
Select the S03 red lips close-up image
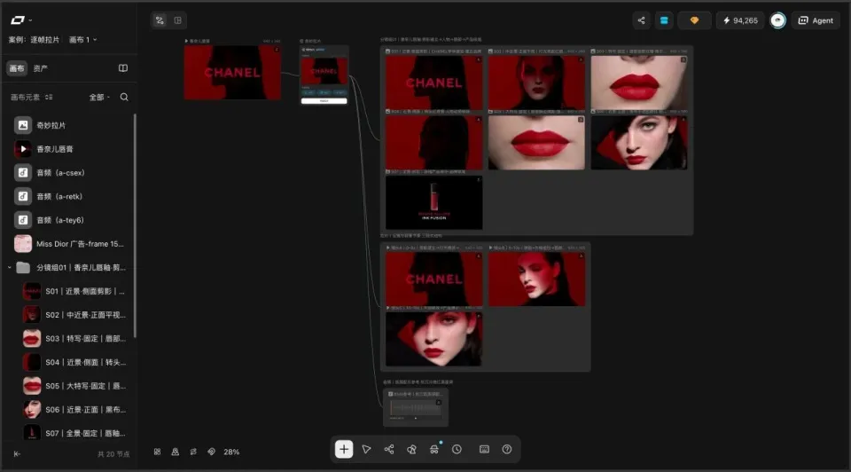(x=639, y=83)
